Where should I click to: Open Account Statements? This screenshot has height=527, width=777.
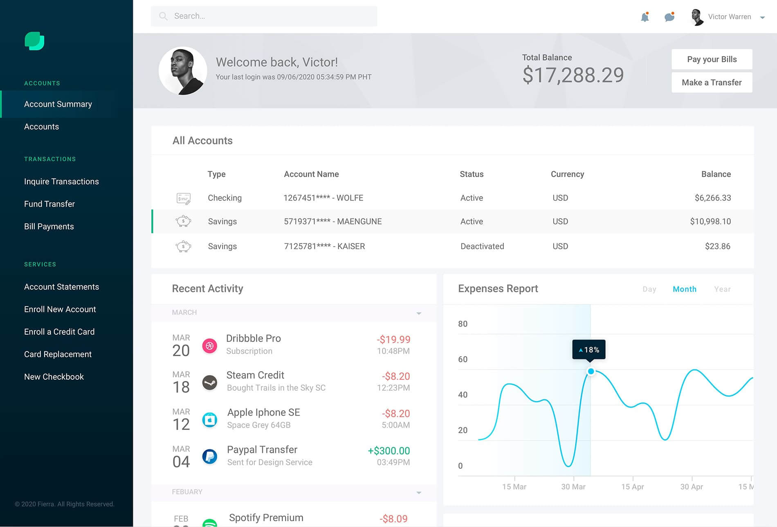coord(61,287)
